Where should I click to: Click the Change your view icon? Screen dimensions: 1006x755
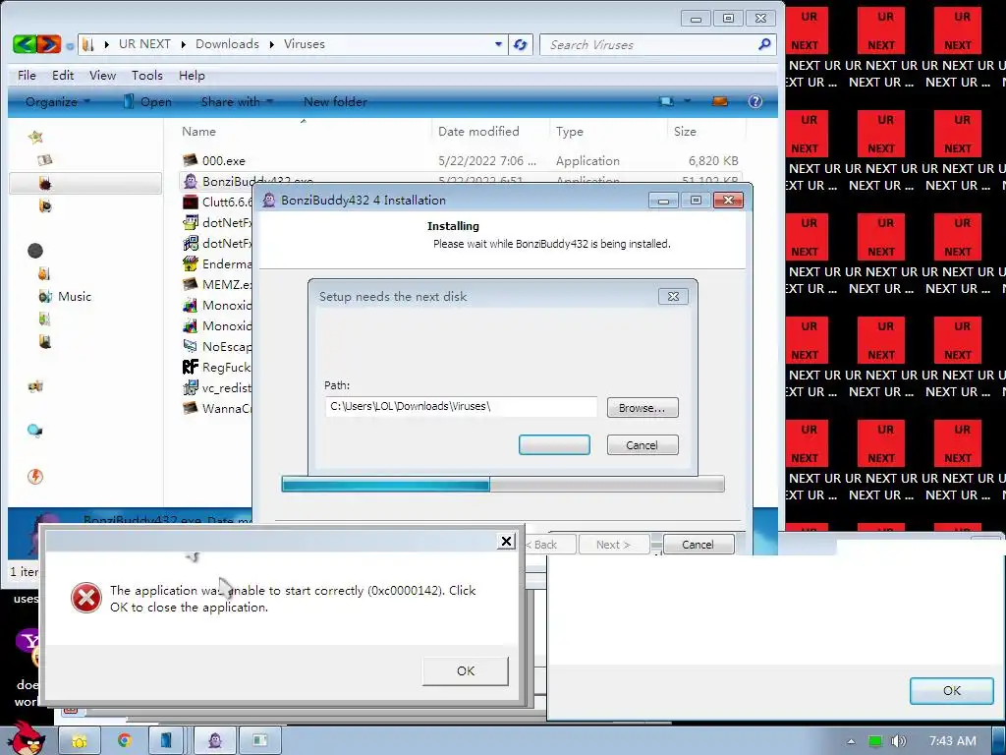667,101
